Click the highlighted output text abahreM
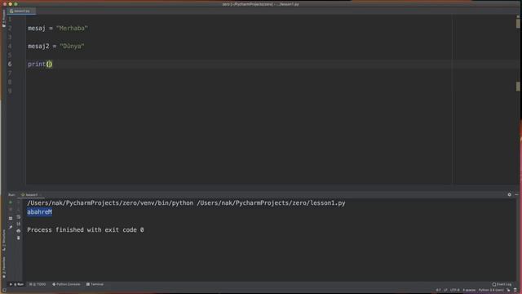The height and width of the screenshot is (294, 522). click(x=40, y=212)
